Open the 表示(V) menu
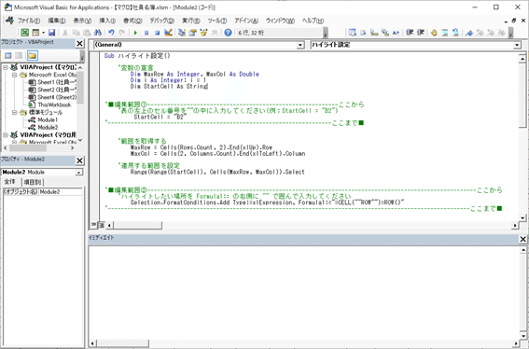 pos(82,21)
